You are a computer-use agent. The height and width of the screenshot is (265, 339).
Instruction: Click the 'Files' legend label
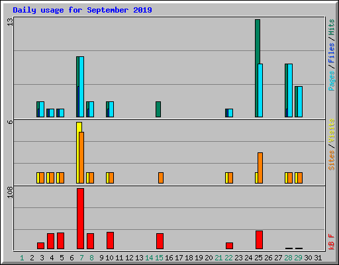(331, 53)
